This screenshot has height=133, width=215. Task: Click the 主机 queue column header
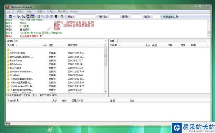(x=112, y=101)
